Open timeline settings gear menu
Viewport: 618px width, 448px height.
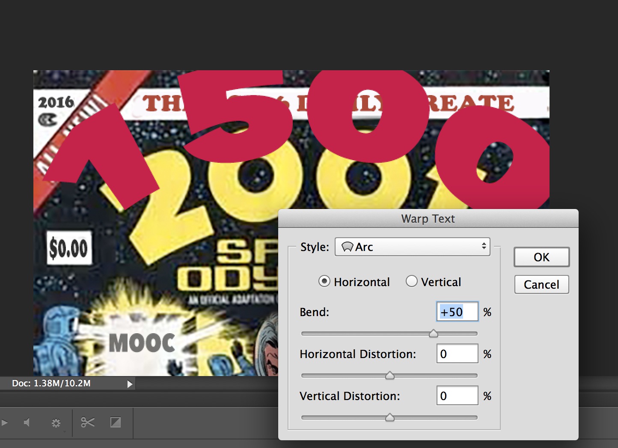[x=56, y=423]
